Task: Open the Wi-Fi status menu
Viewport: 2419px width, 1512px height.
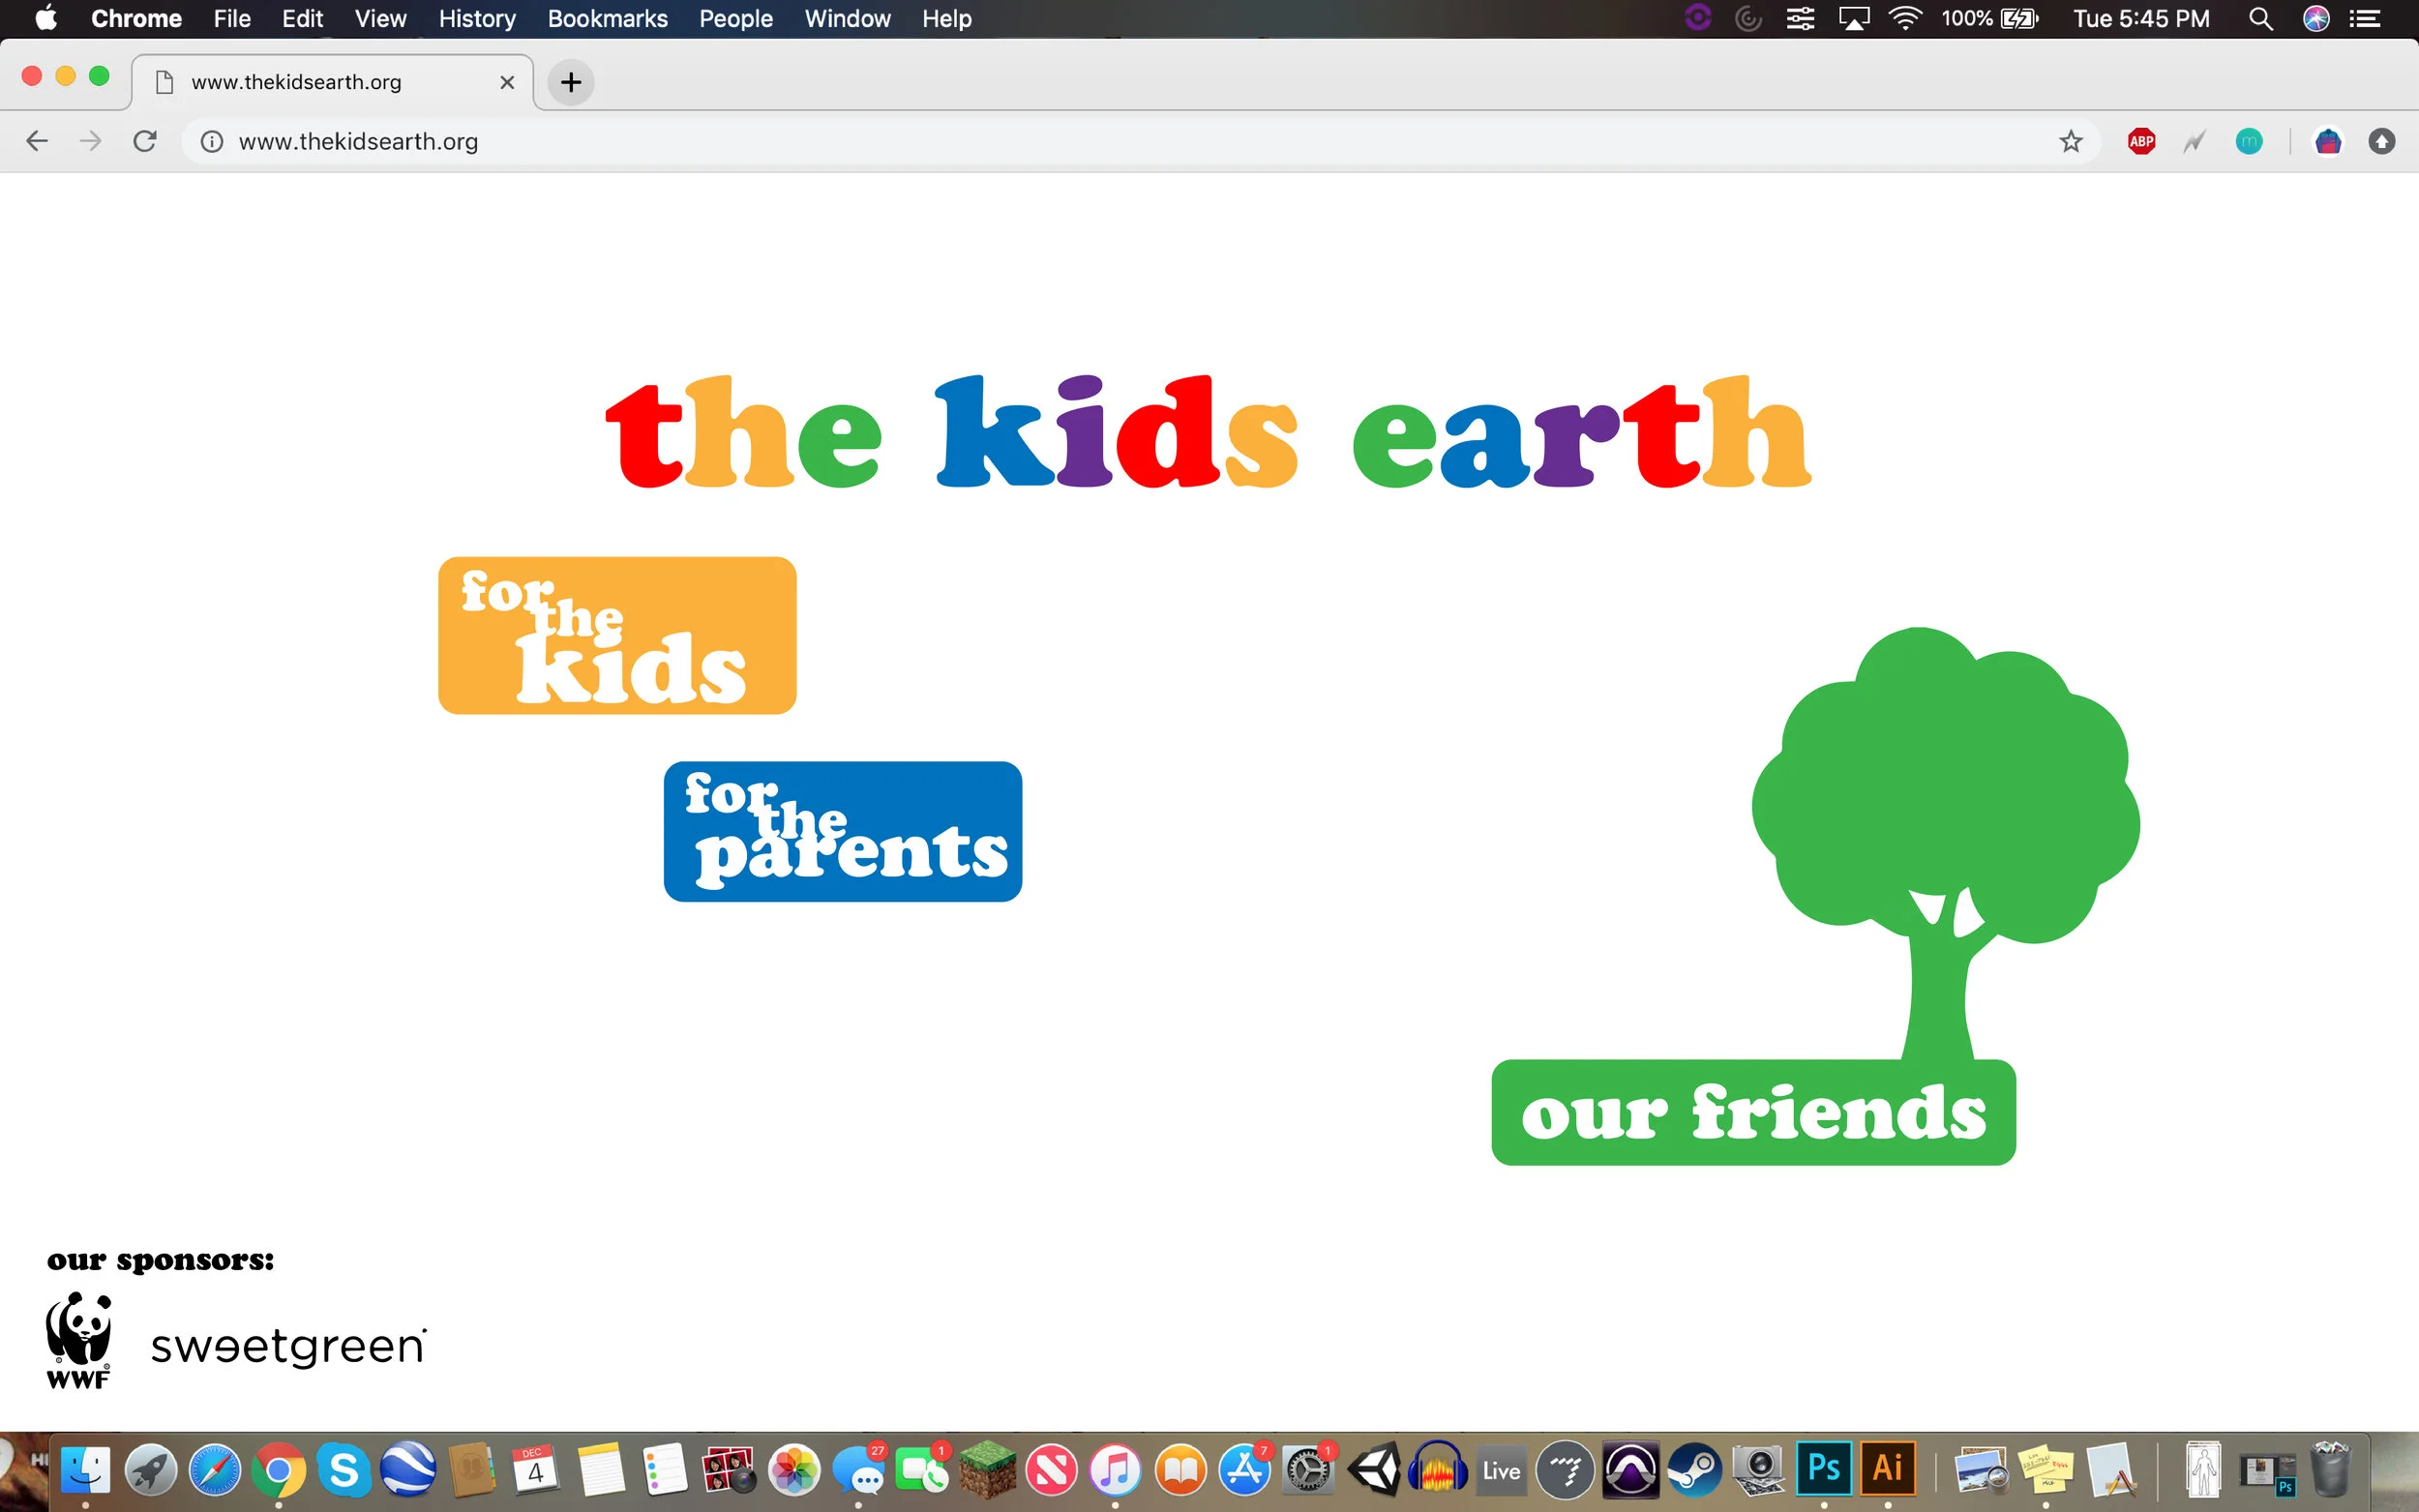Action: pos(1905,19)
